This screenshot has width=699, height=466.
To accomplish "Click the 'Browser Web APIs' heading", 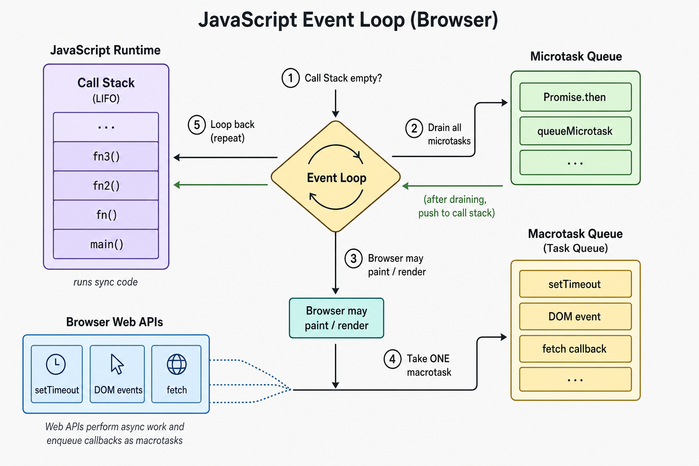I will tap(115, 322).
